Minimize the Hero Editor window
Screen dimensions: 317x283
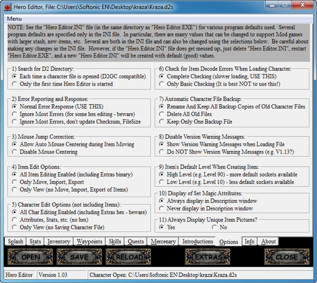tap(272, 5)
